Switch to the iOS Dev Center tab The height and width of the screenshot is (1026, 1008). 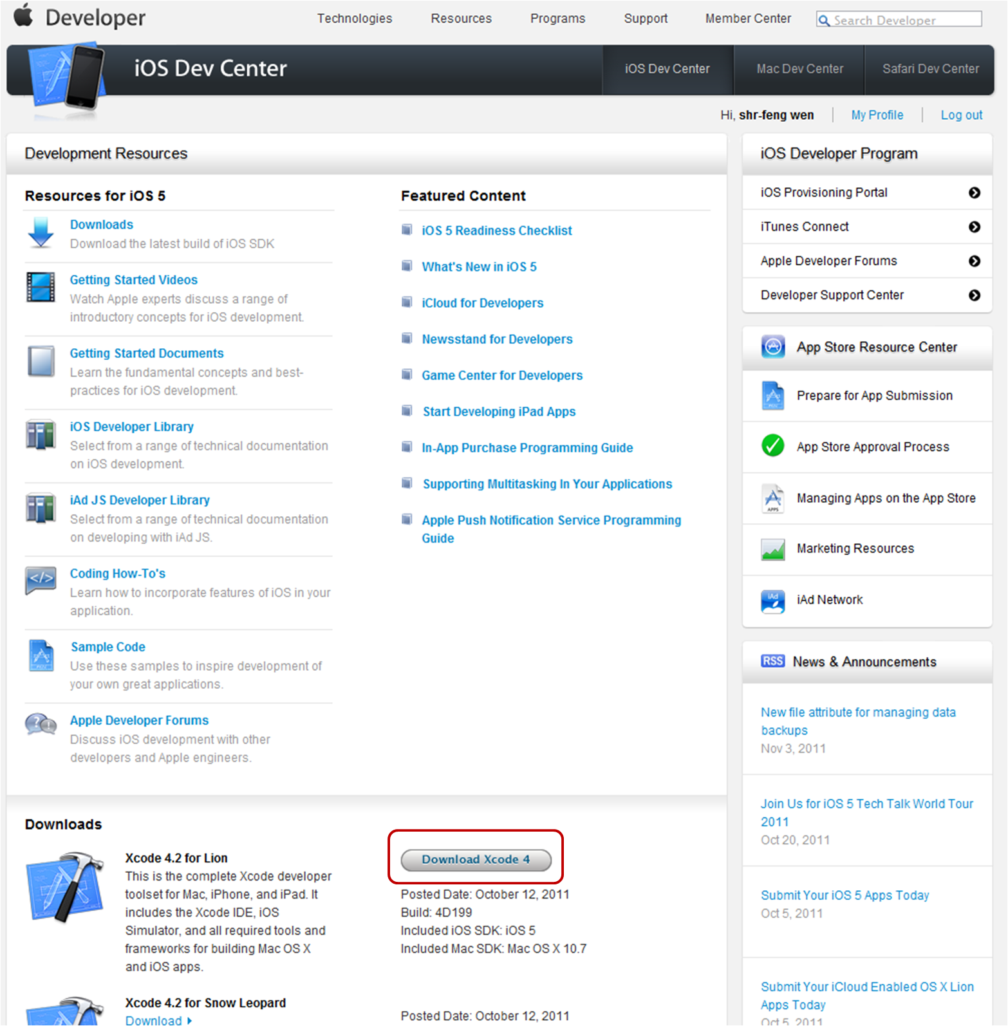click(x=667, y=70)
